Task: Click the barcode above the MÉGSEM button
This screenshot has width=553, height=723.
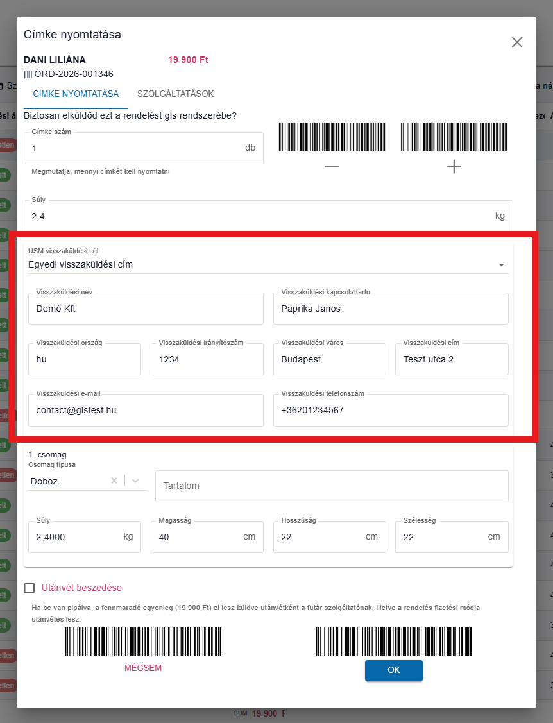Action: [x=143, y=642]
